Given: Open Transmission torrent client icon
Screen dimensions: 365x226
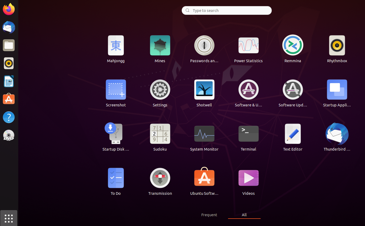Looking at the screenshot, I should 160,178.
